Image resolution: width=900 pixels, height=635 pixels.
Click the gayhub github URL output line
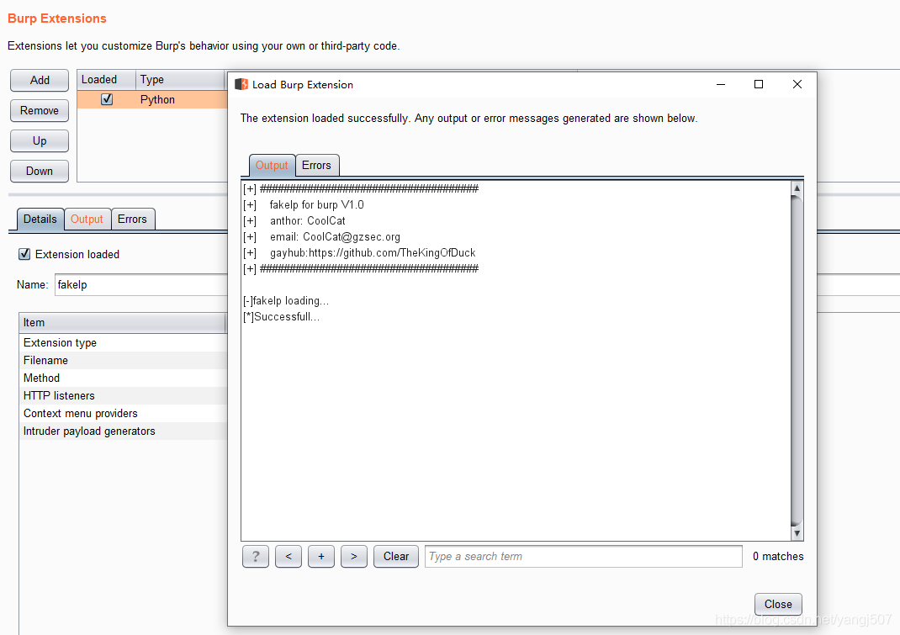coord(359,253)
